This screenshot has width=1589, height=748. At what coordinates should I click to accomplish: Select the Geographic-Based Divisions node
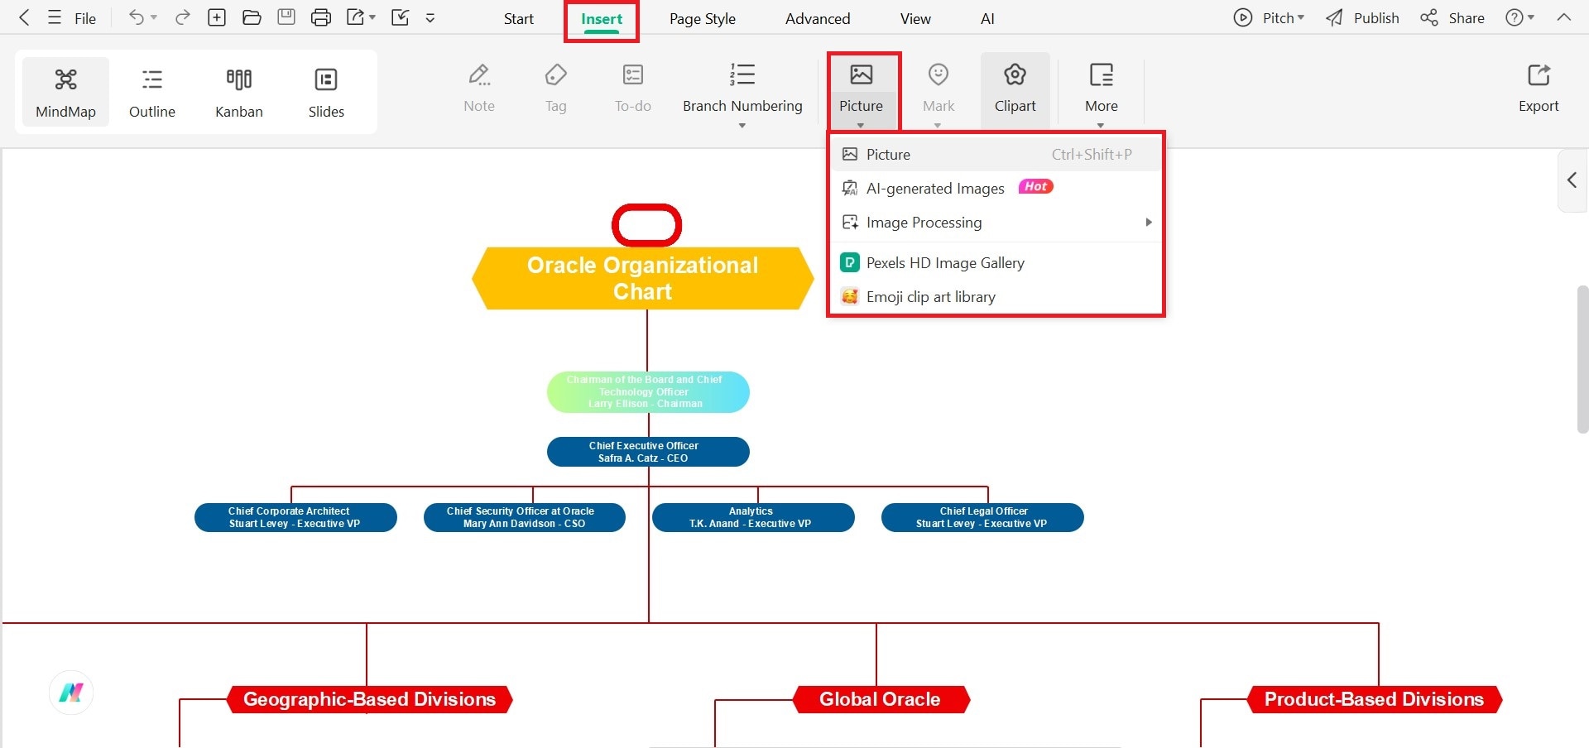369,699
